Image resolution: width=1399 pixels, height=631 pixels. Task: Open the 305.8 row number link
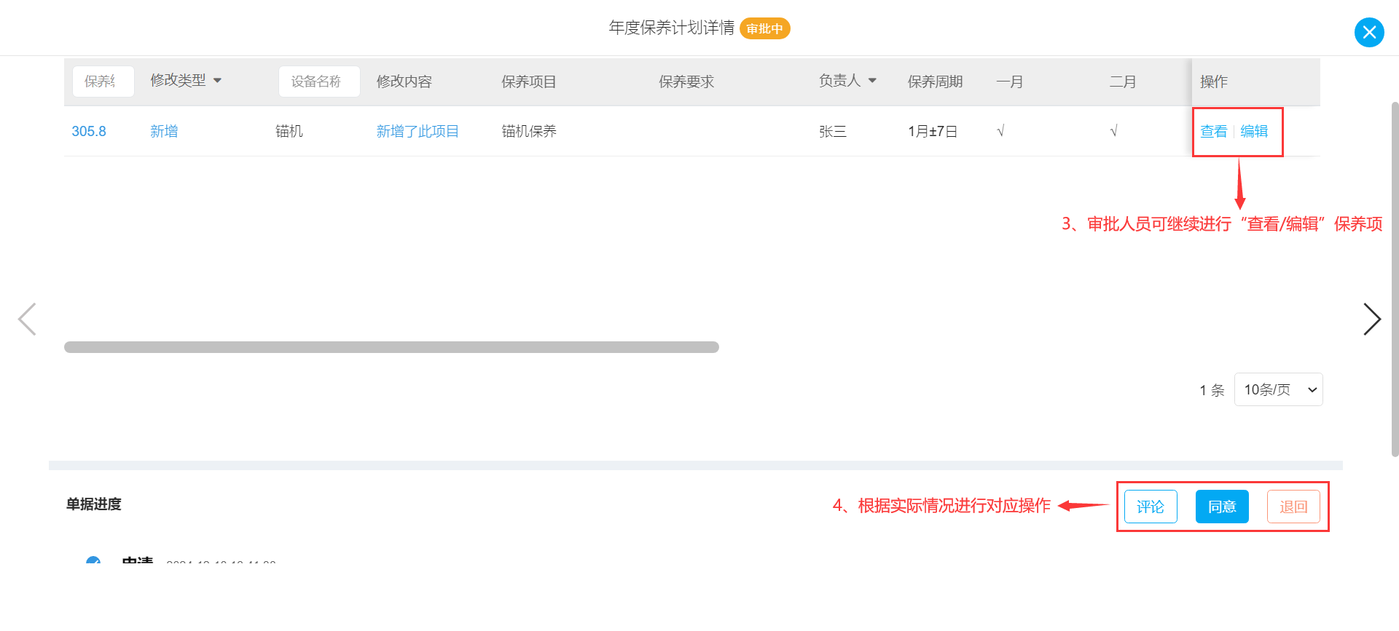click(89, 131)
